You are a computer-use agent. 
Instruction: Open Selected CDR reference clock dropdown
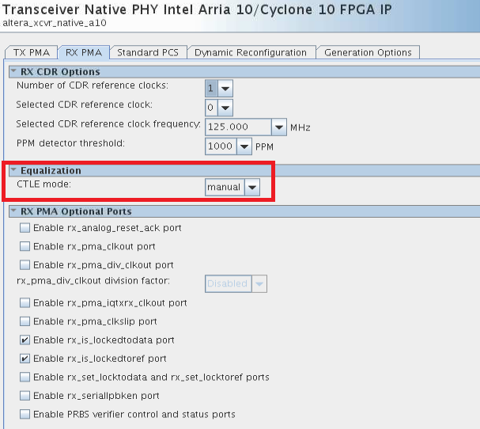(225, 107)
